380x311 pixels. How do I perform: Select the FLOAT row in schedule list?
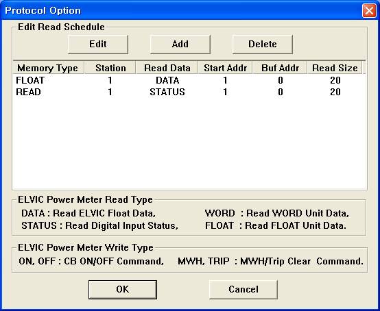189,80
